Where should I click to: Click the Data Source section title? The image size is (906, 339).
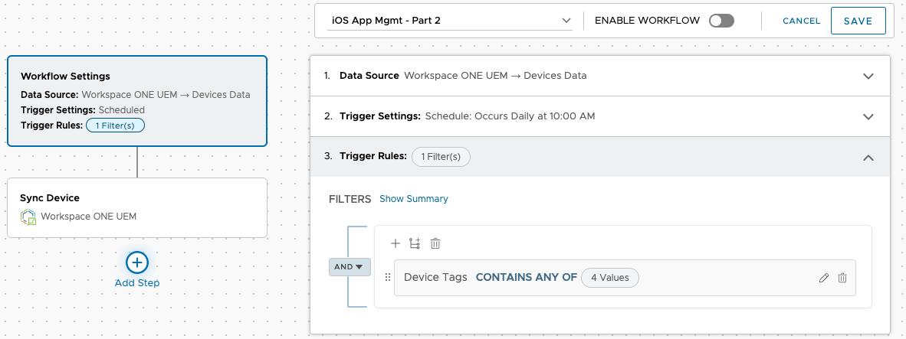(369, 76)
